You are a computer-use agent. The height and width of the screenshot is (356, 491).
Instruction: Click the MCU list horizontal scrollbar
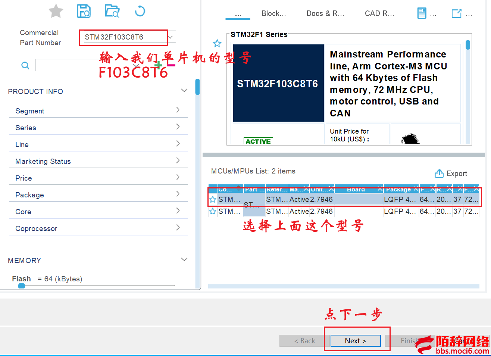pos(344,287)
